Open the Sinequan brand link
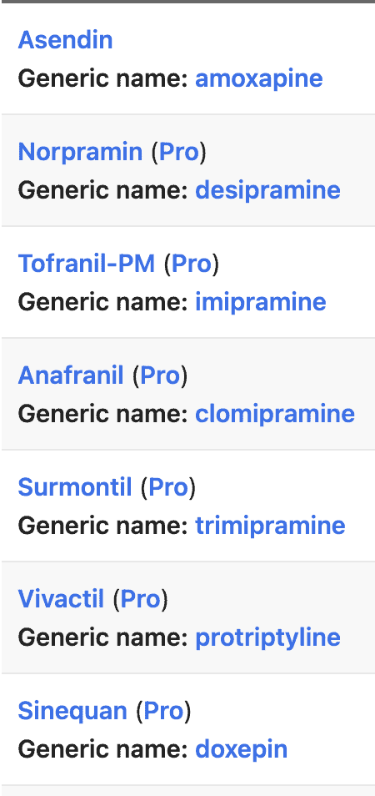This screenshot has width=375, height=796. pos(72,711)
